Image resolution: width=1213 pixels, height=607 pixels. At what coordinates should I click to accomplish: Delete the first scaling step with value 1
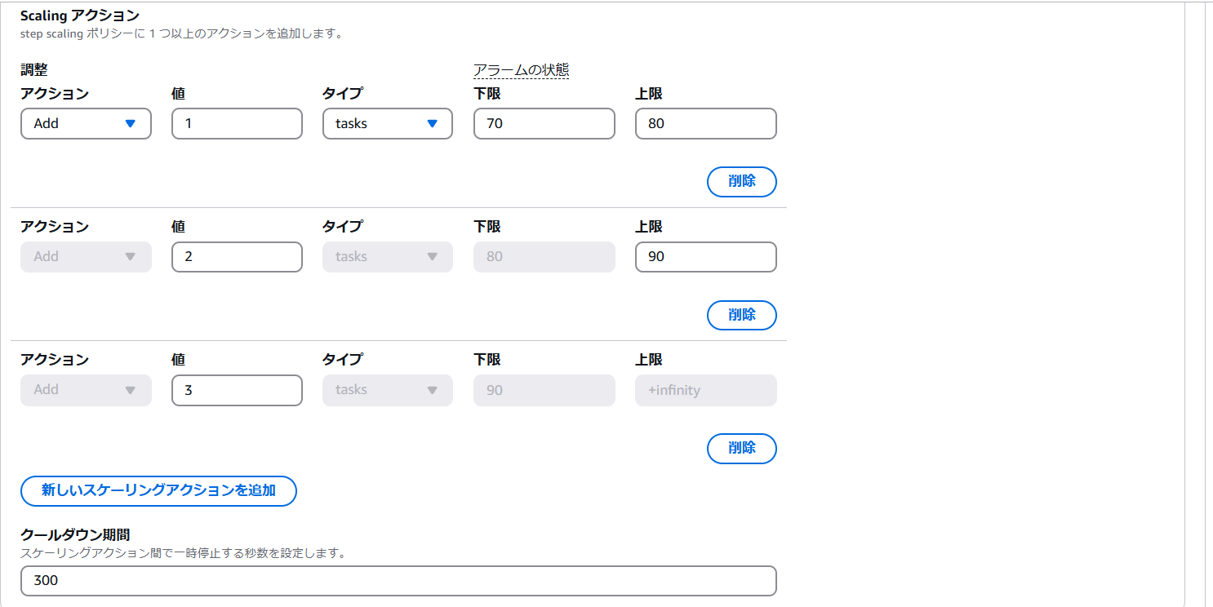742,182
